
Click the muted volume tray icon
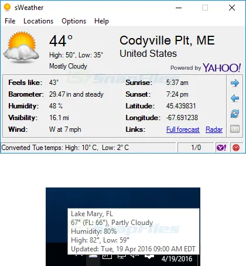pyautogui.click(x=135, y=256)
